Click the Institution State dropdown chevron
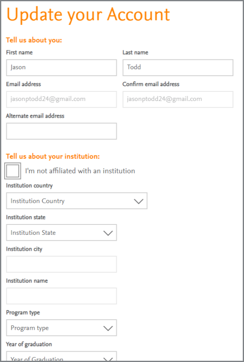Image resolution: width=244 pixels, height=362 pixels. tap(108, 233)
